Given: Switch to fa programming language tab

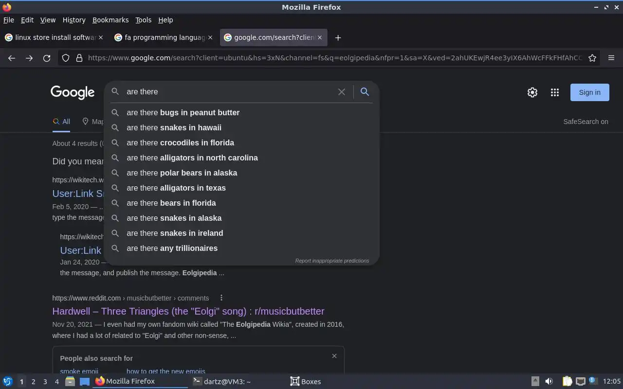Looking at the screenshot, I should pyautogui.click(x=163, y=37).
